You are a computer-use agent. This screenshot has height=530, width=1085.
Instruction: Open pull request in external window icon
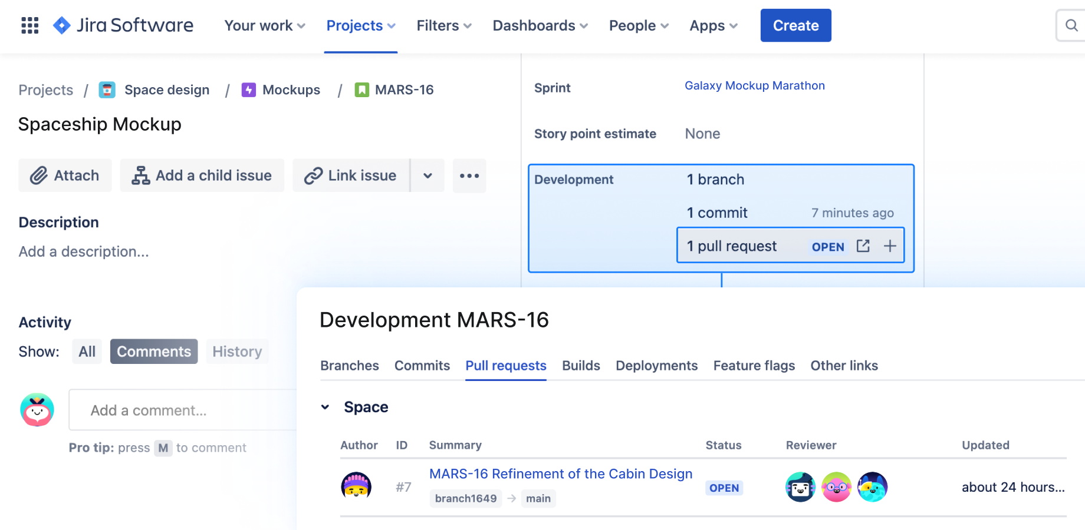tap(863, 246)
